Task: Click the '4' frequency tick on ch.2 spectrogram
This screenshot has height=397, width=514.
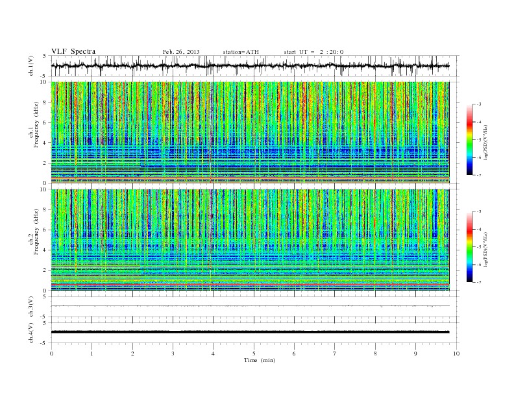Action: coord(45,250)
